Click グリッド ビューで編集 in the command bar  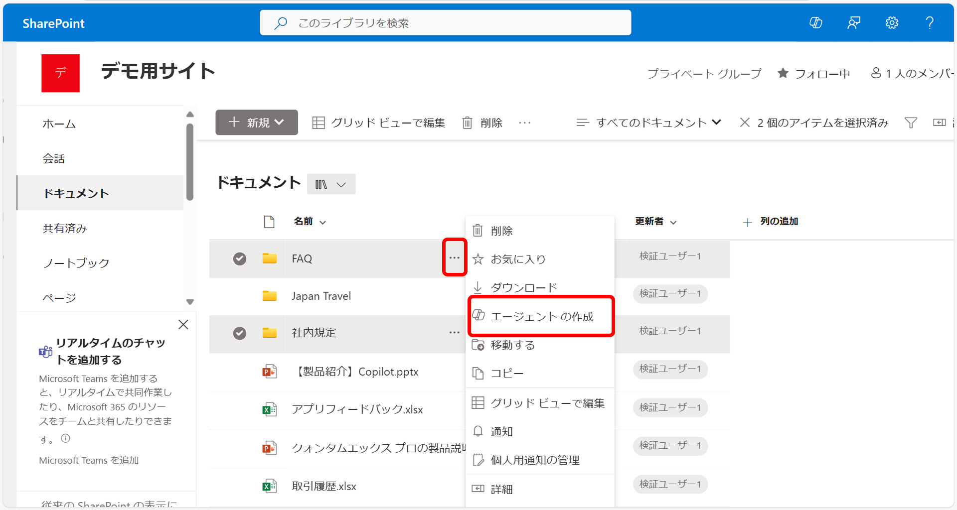pyautogui.click(x=379, y=123)
